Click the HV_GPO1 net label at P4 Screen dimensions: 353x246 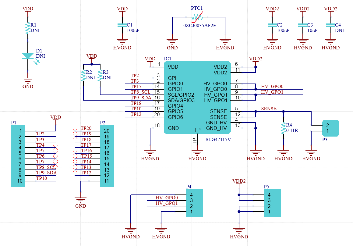[166, 203]
